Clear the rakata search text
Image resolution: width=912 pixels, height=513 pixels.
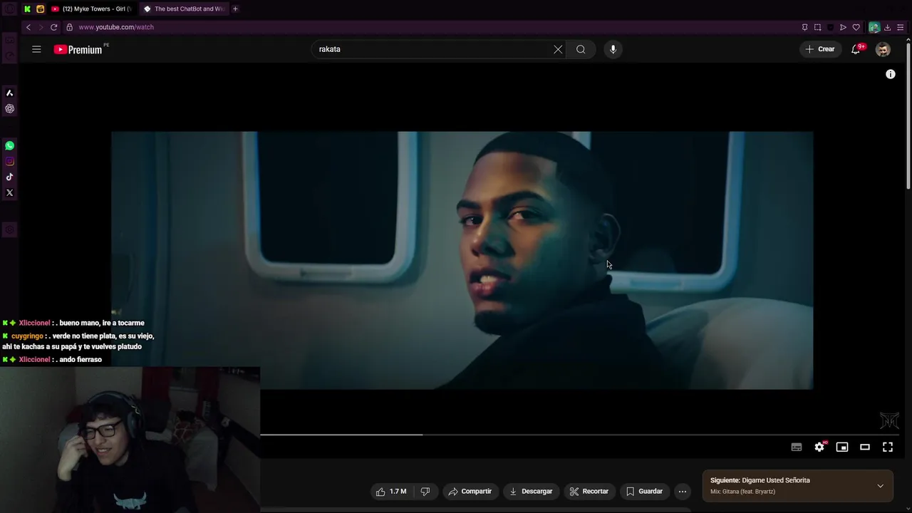(x=558, y=49)
